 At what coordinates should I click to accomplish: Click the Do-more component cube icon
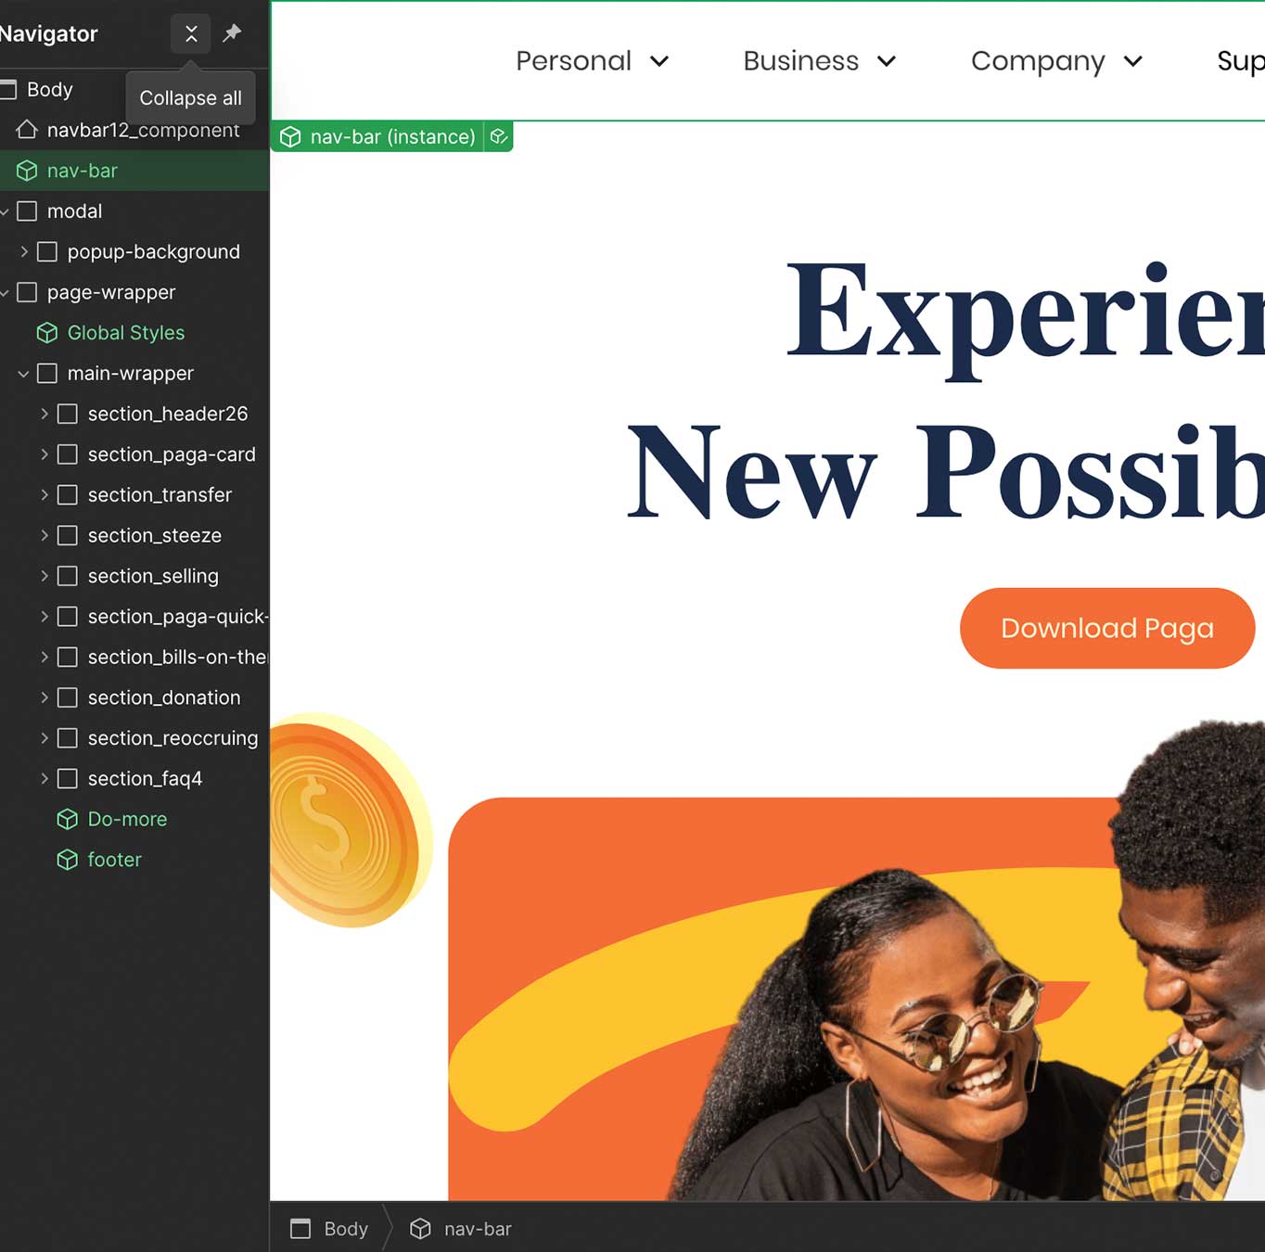[x=68, y=819]
